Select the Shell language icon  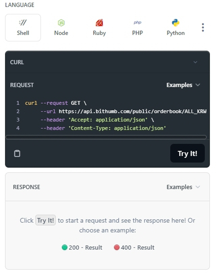pos(23,23)
